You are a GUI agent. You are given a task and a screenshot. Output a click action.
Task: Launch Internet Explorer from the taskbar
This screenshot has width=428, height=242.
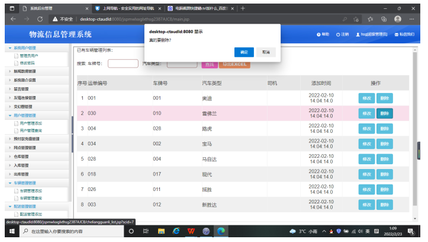pos(176,231)
